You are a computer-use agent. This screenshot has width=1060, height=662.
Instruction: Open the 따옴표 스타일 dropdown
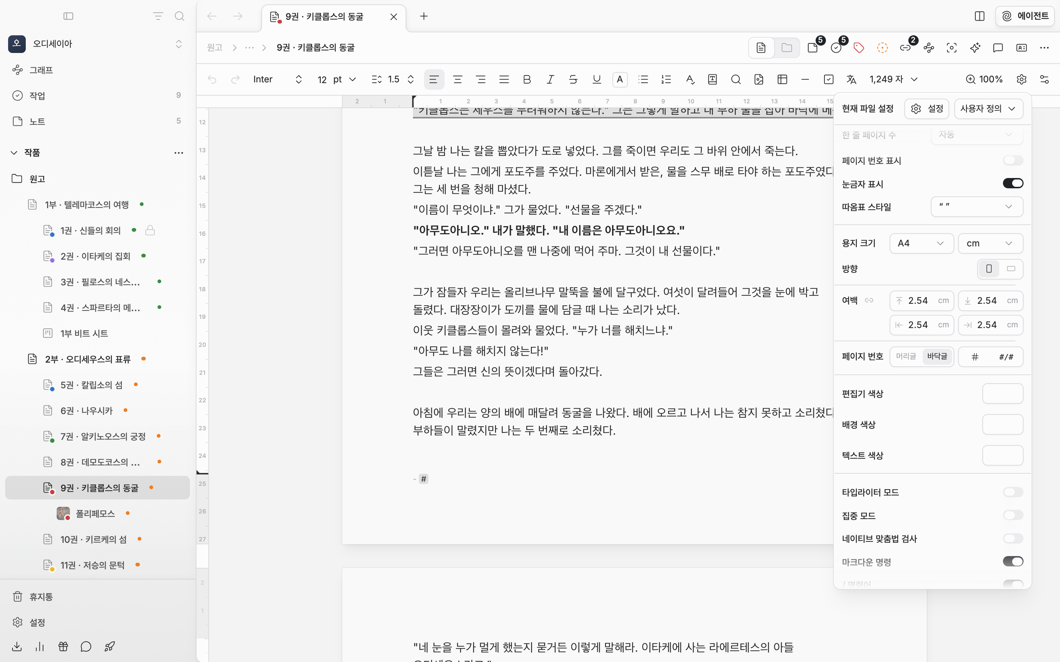(977, 207)
